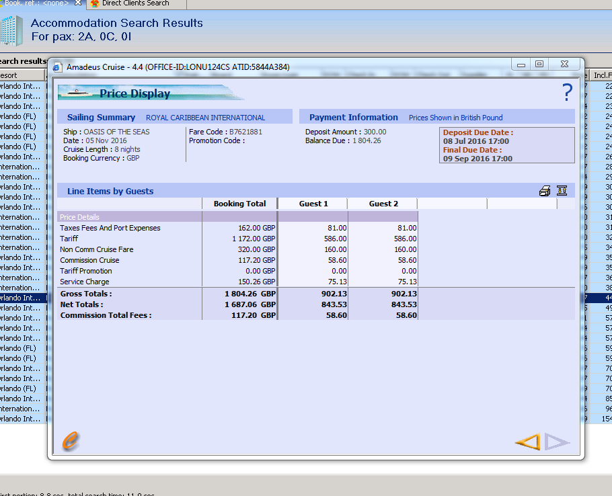Click the Price Display banner
612x496 pixels.
(151, 93)
